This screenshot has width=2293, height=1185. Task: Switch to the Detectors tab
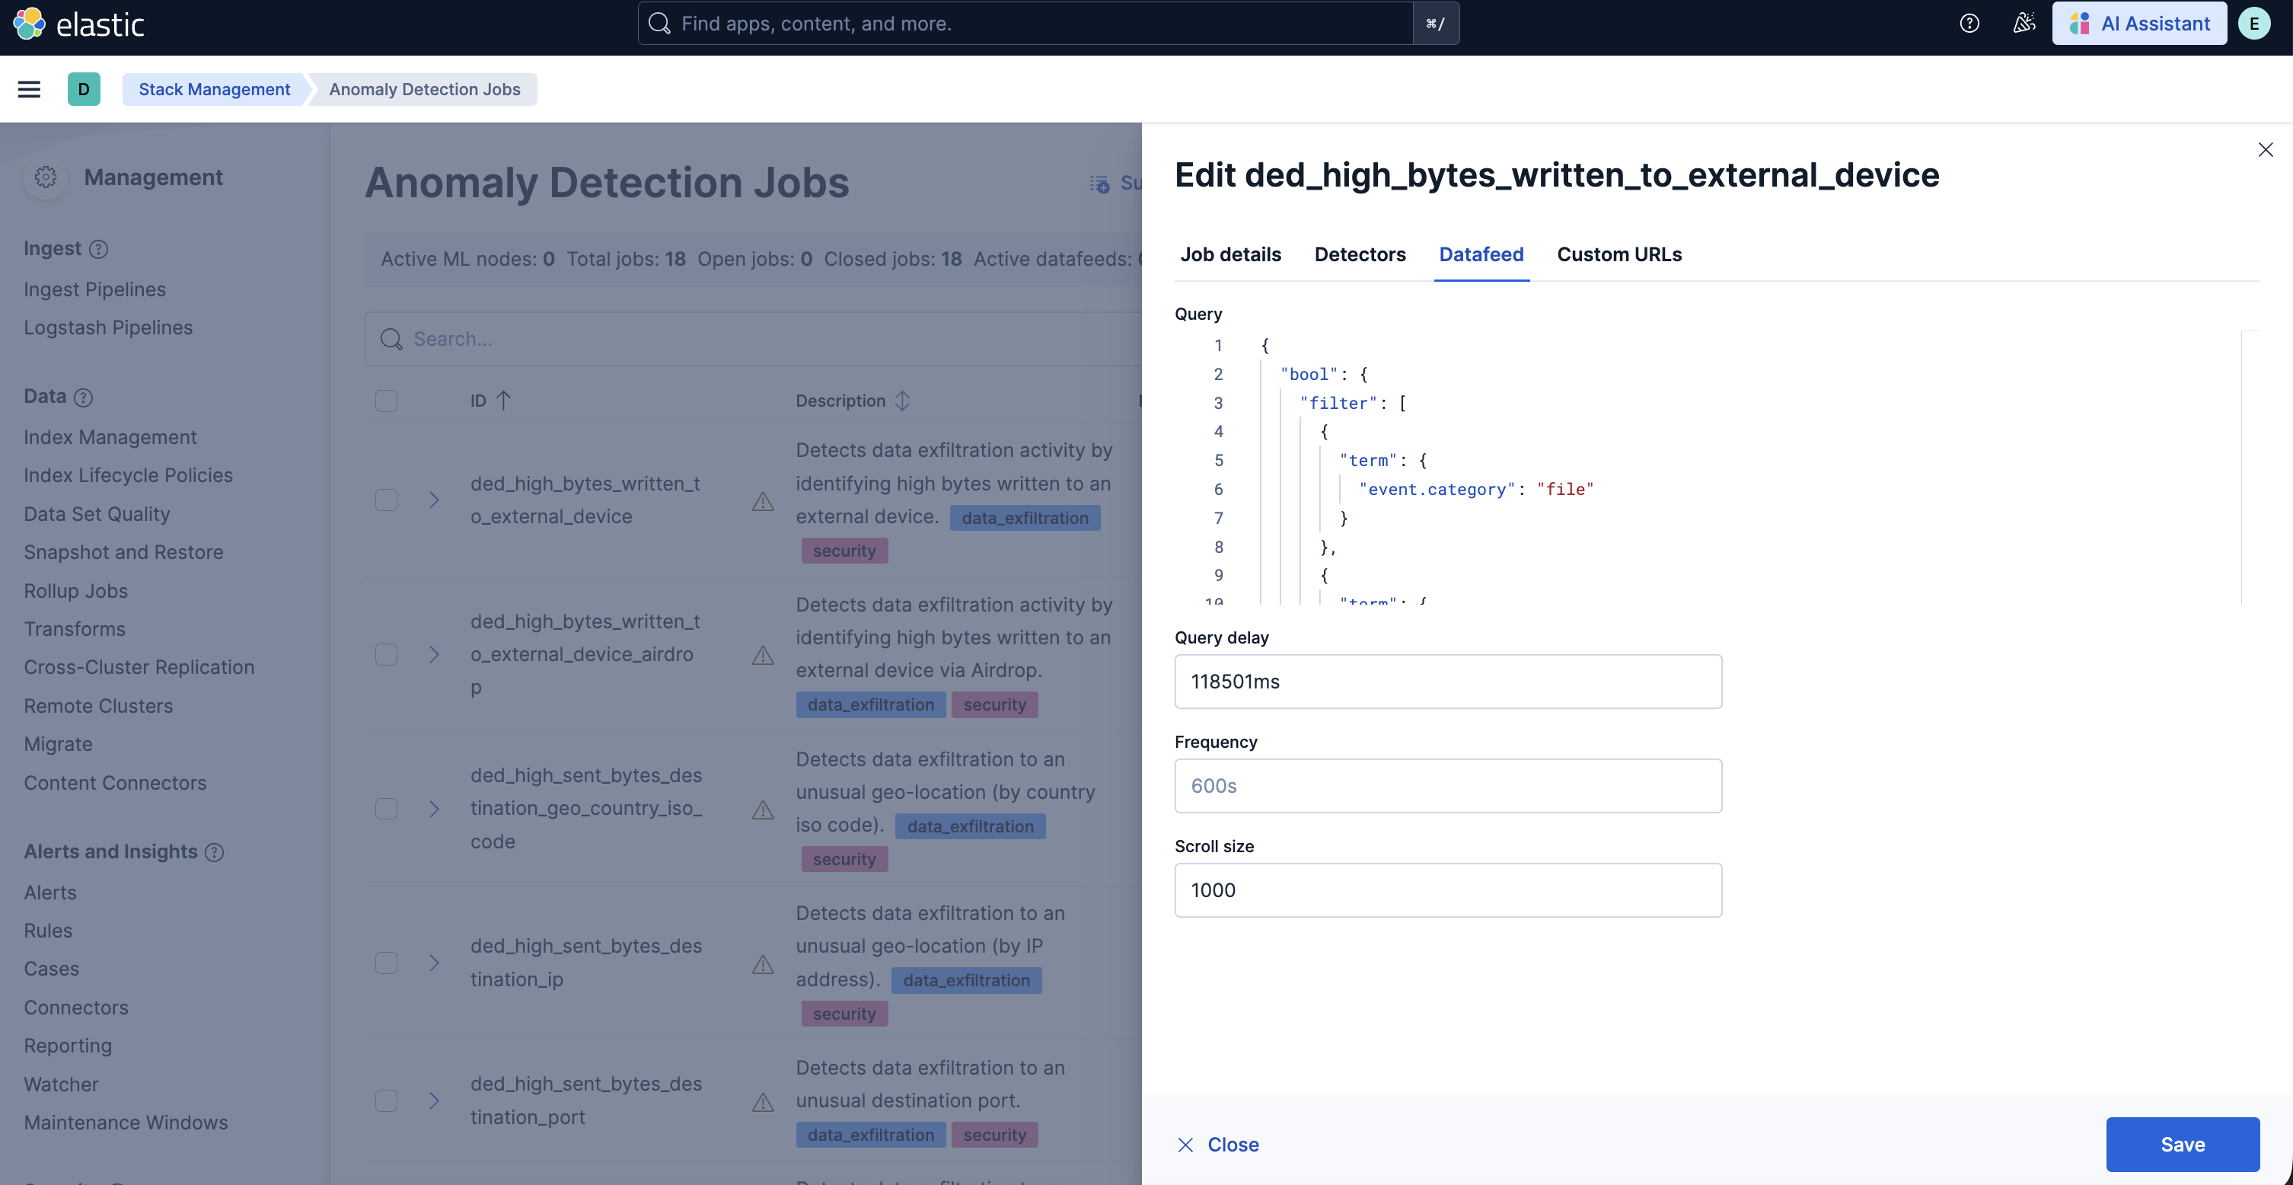tap(1360, 254)
